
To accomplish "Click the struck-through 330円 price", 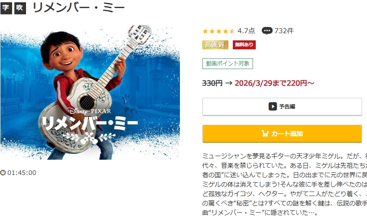I will 212,83.
